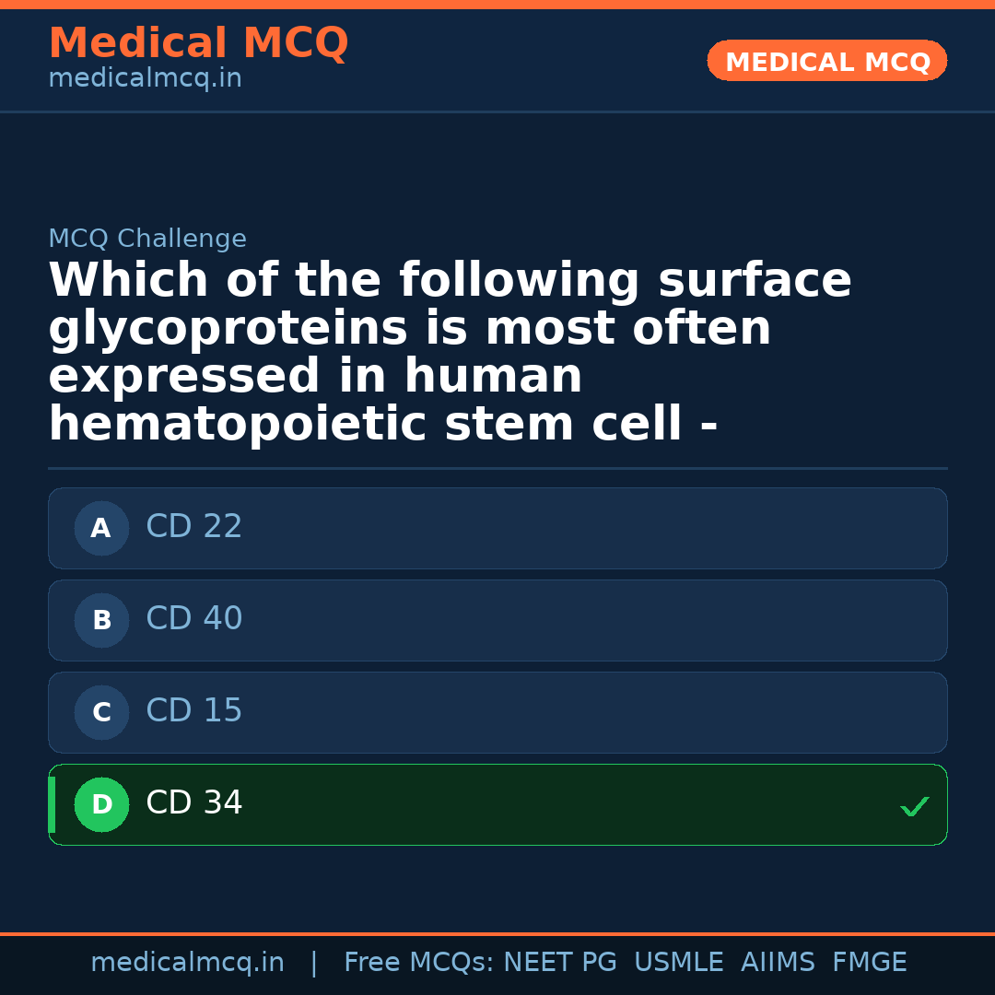
Task: Open medicalmcq.in link in the footer
Action: click(x=187, y=963)
